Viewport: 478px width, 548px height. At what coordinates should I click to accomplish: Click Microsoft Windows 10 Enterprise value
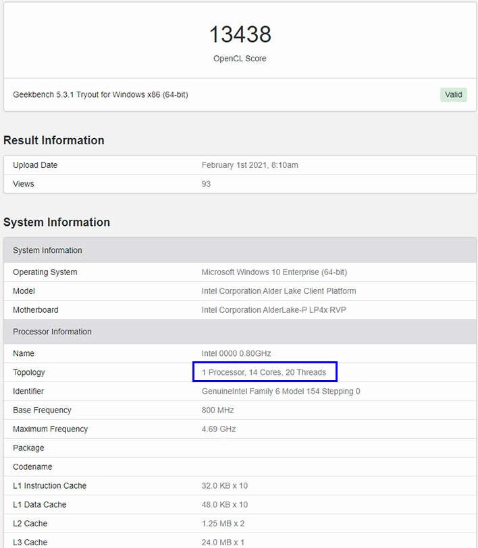(274, 272)
